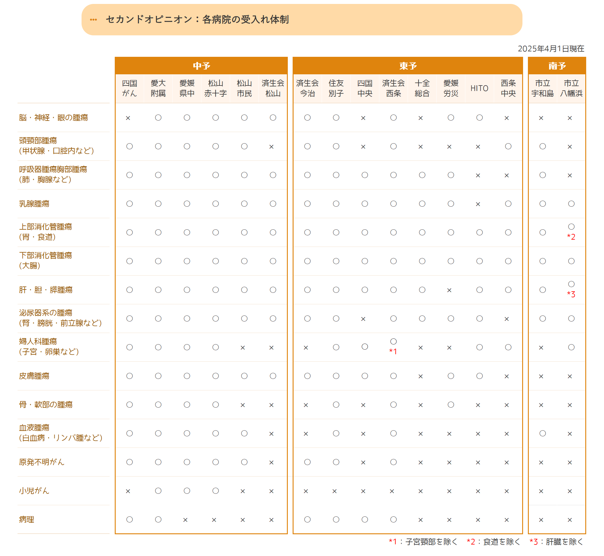604x556 pixels.
Task: Click the × for 乳腺腫瘍 under HITO
Action: tap(478, 204)
